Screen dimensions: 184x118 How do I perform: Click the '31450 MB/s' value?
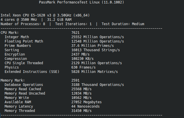[x=81, y=111]
